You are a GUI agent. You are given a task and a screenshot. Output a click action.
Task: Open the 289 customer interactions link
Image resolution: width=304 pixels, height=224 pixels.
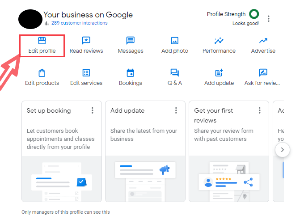pos(79,23)
